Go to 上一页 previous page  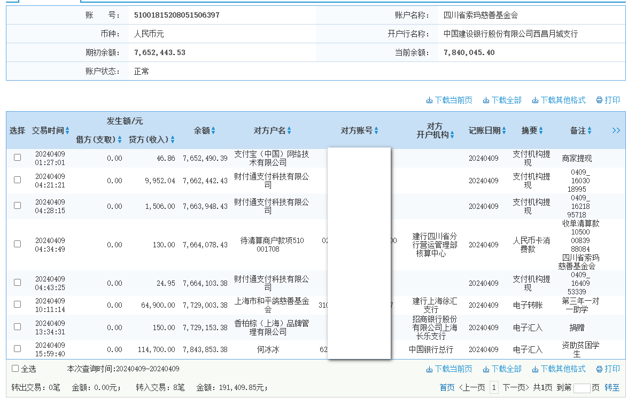pos(472,388)
